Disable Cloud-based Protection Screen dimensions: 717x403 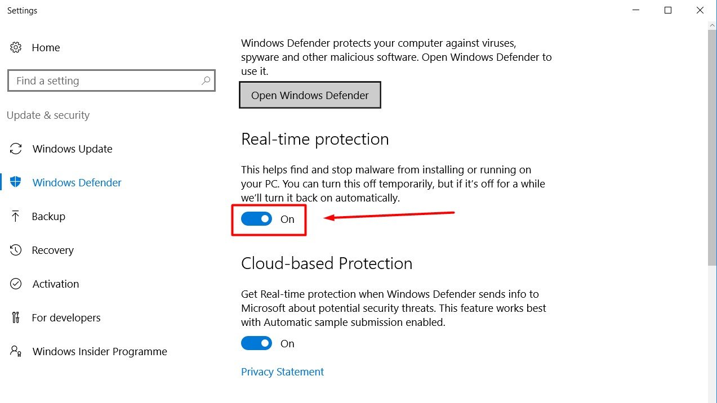pyautogui.click(x=257, y=343)
